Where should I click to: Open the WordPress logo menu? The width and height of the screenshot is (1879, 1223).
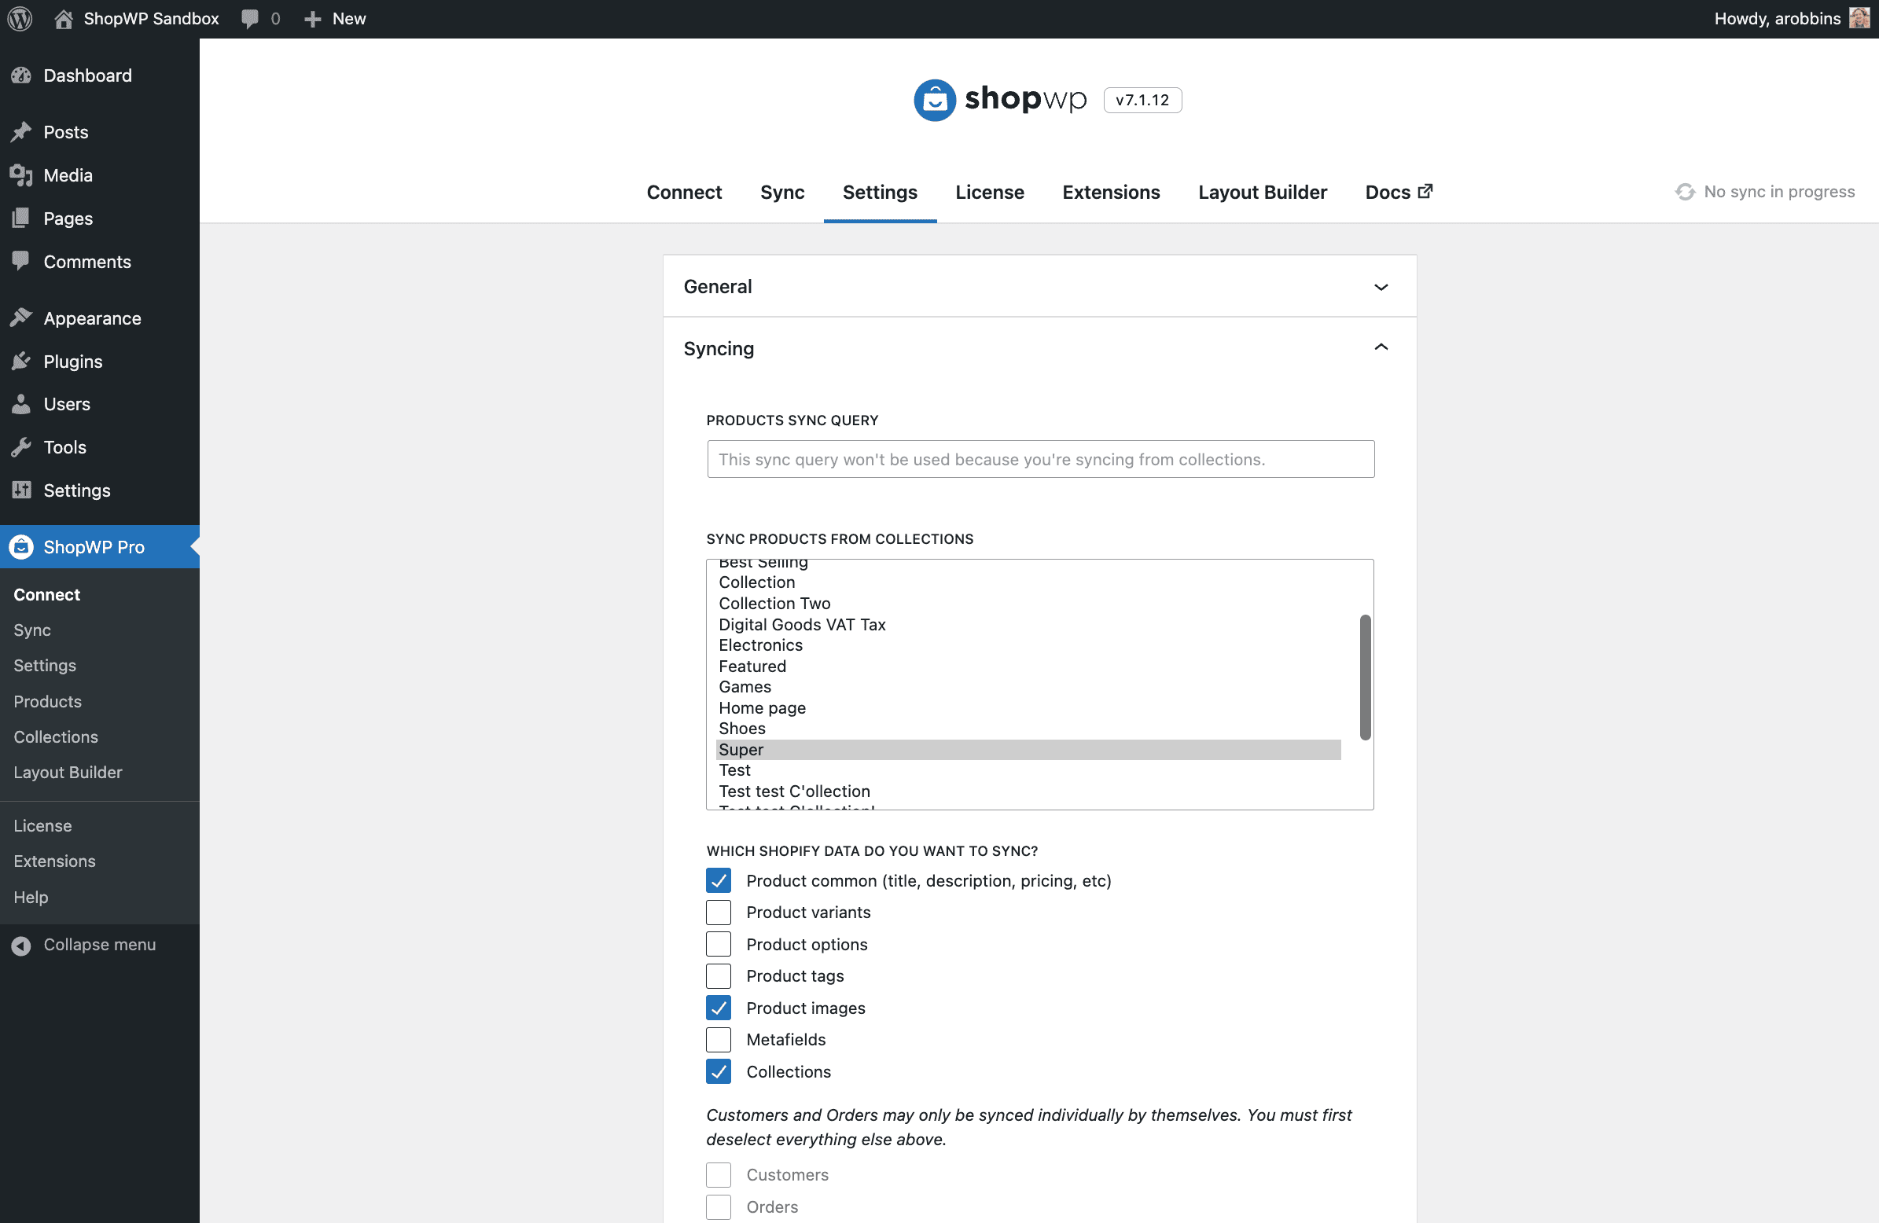20,18
